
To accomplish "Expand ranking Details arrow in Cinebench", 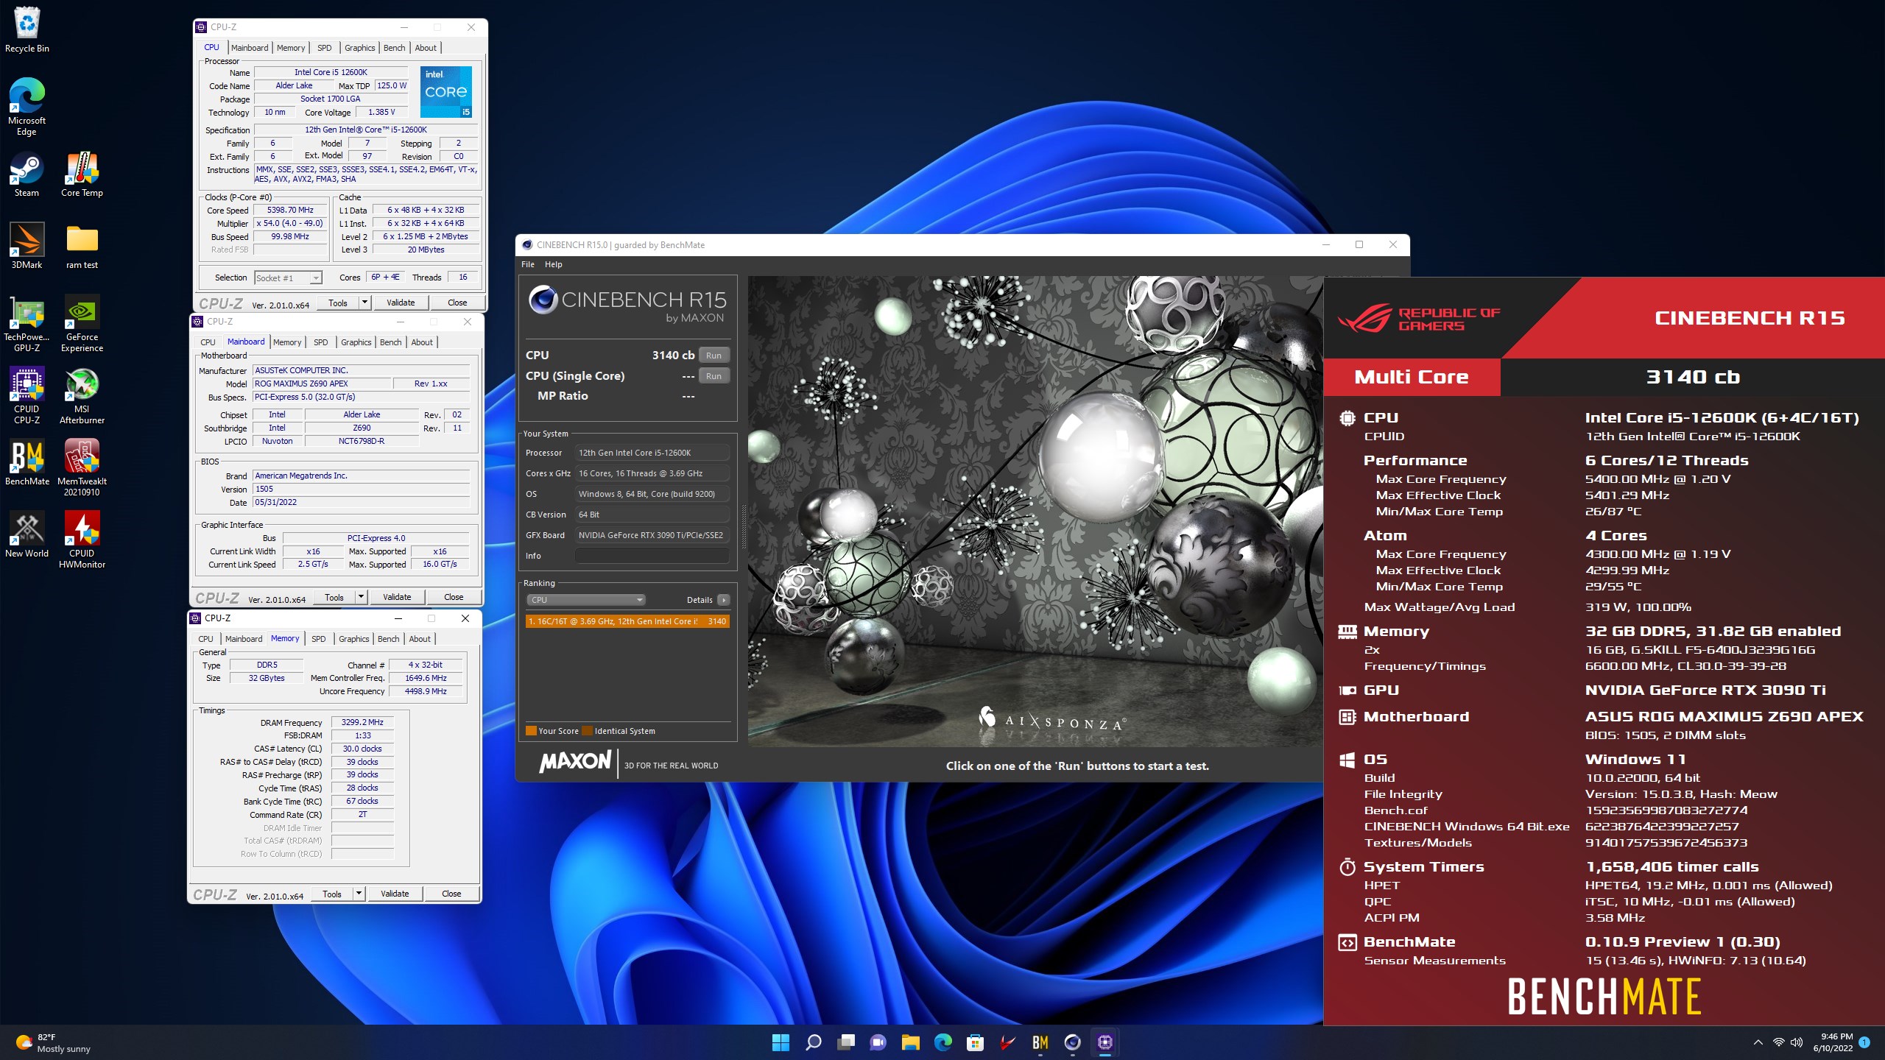I will [724, 600].
